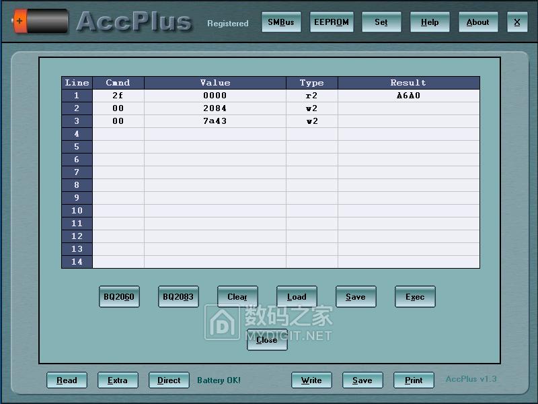Screen dimensions: 538x404
Task: Click bottom Save button next to Print
Action: pos(362,380)
